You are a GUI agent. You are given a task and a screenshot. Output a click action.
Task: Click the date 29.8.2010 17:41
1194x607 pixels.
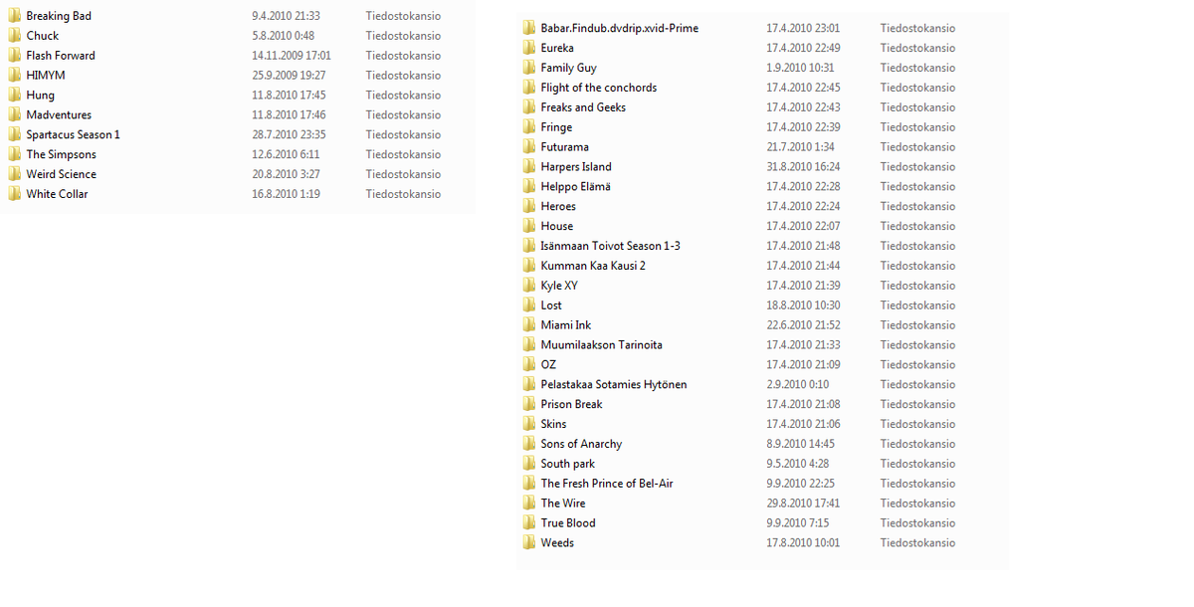click(x=803, y=504)
